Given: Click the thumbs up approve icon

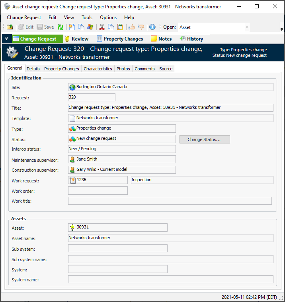Looking at the screenshot, I should click(131, 27).
